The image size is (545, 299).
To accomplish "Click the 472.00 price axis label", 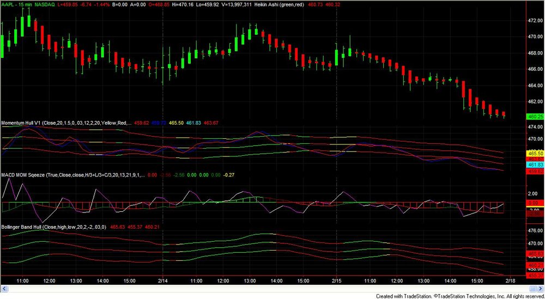I will (535, 21).
